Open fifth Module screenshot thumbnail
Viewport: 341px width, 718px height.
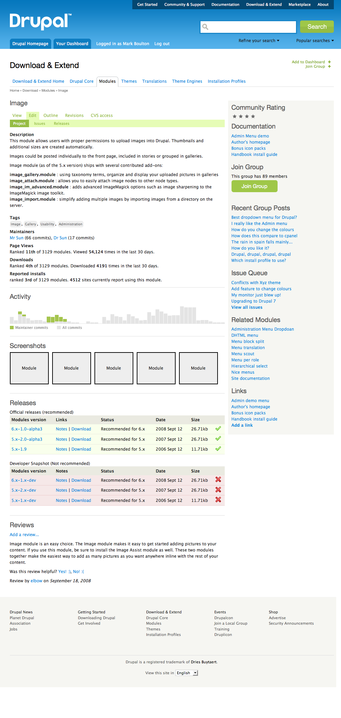pyautogui.click(x=198, y=368)
